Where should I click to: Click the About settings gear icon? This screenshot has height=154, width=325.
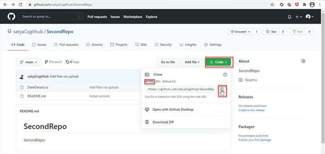[x=303, y=61]
